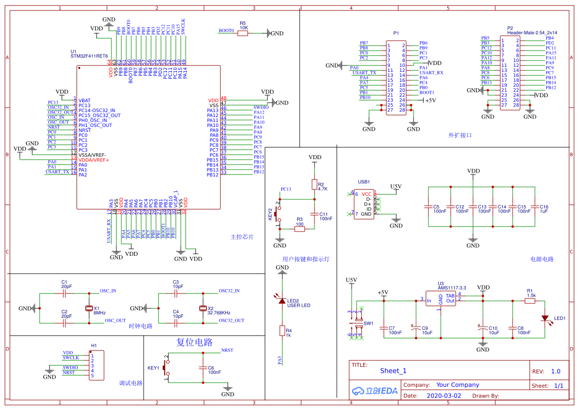
Task: Click the 用户按键和指示灯 section label
Action: tap(306, 259)
